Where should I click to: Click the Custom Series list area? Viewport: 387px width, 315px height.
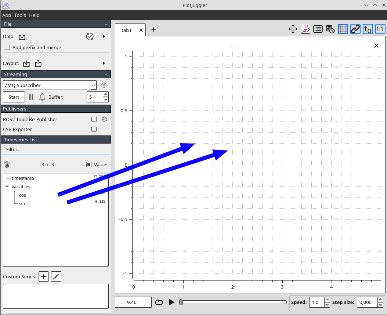click(x=56, y=296)
